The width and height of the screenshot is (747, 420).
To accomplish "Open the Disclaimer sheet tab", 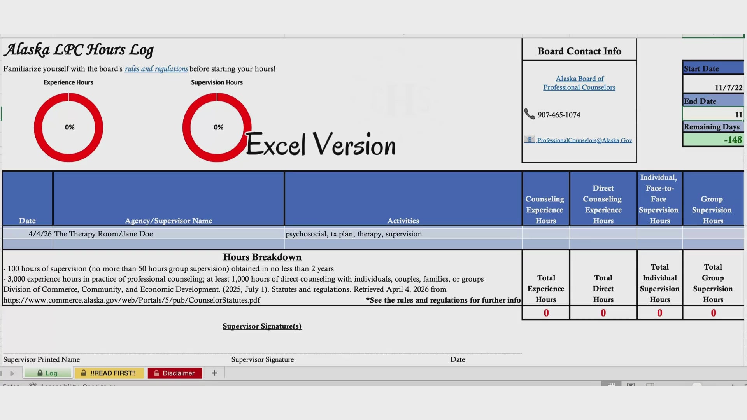I will pos(178,373).
